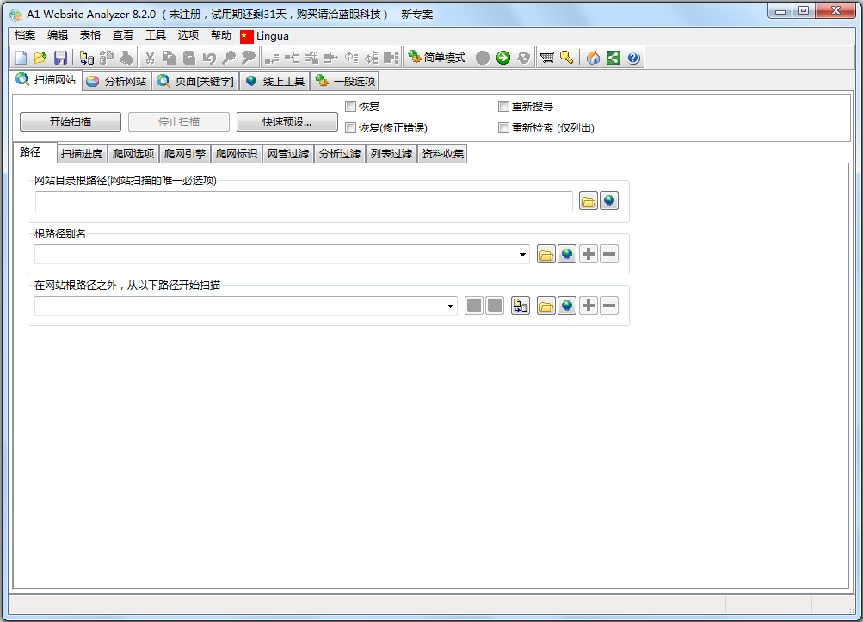Click the open project folder icon
The width and height of the screenshot is (863, 622).
40,58
